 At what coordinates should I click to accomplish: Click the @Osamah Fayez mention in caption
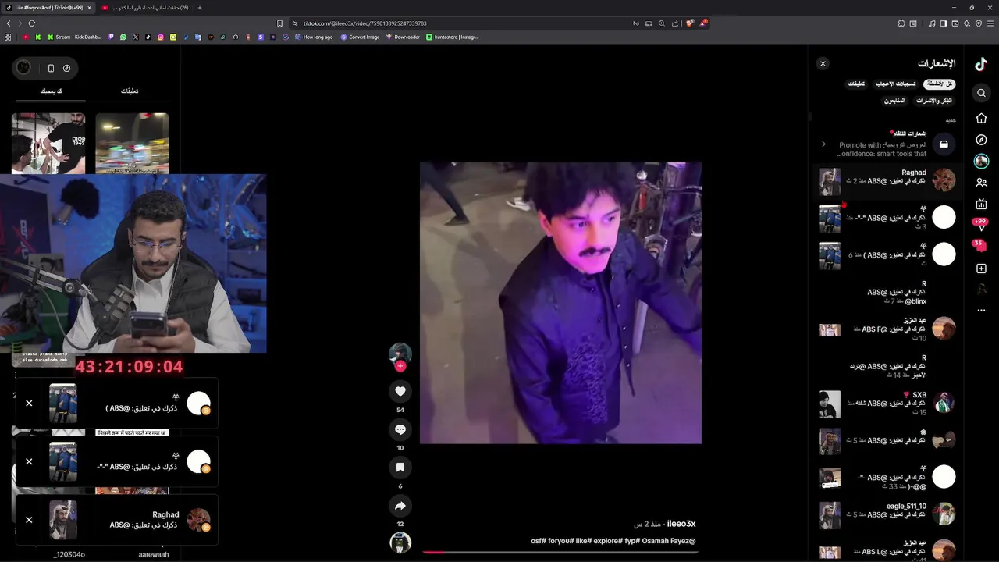click(669, 541)
